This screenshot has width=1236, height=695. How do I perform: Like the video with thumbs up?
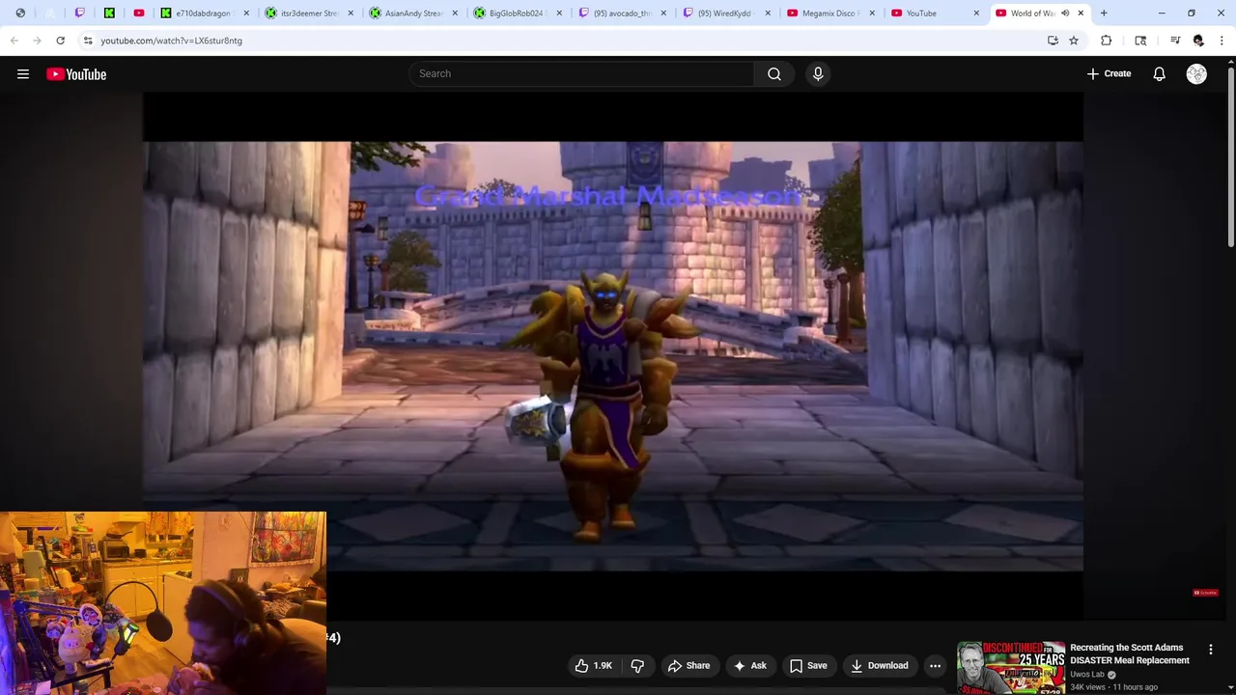(594, 665)
